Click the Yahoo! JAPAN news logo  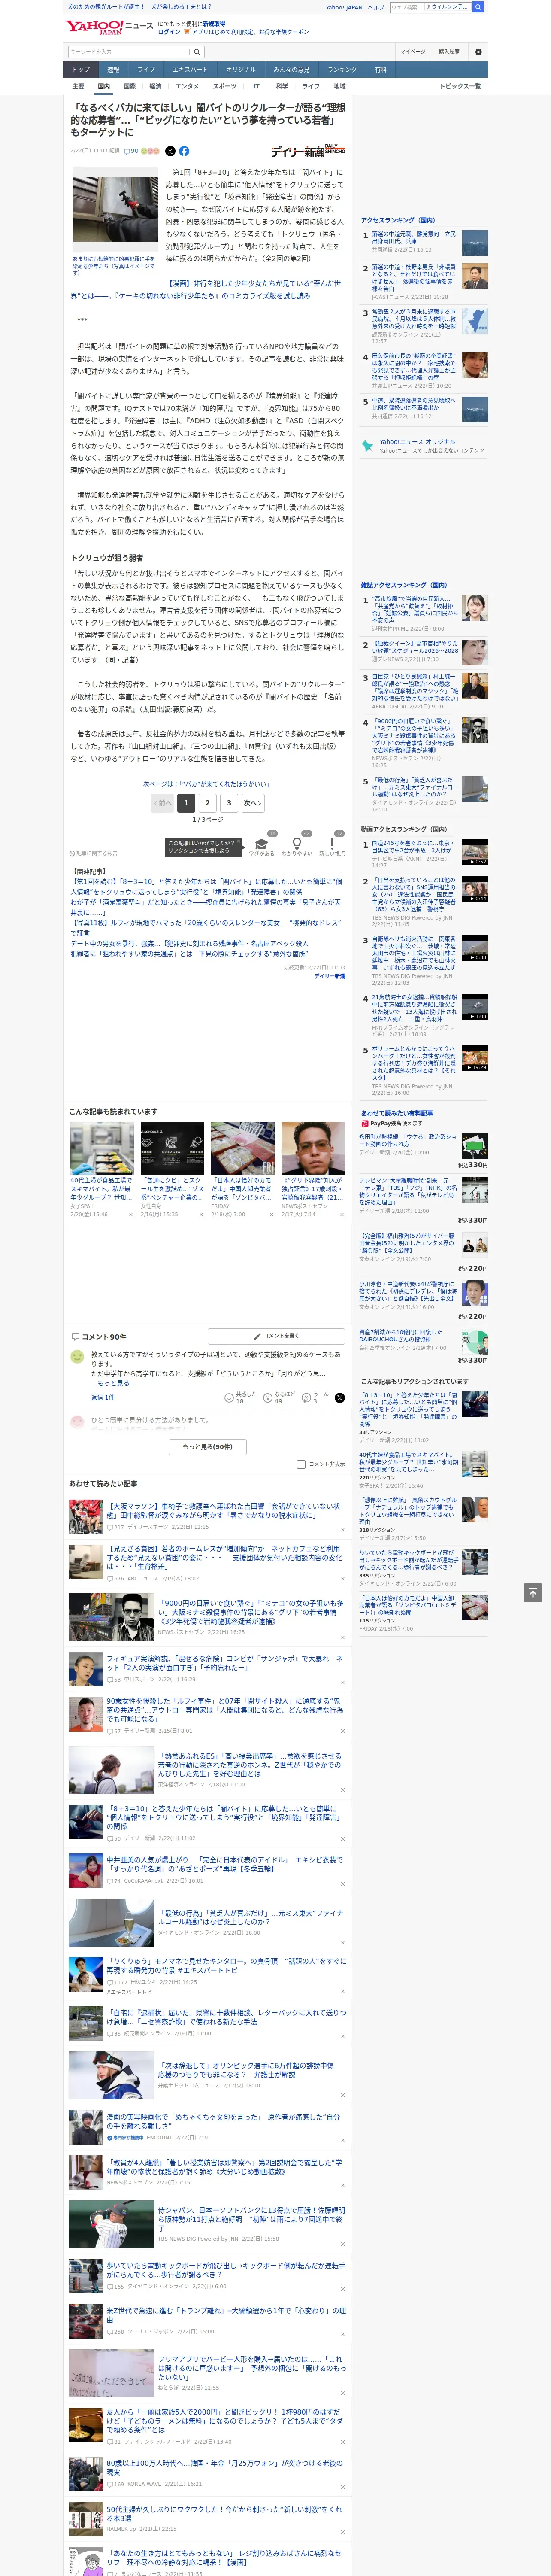tap(109, 27)
